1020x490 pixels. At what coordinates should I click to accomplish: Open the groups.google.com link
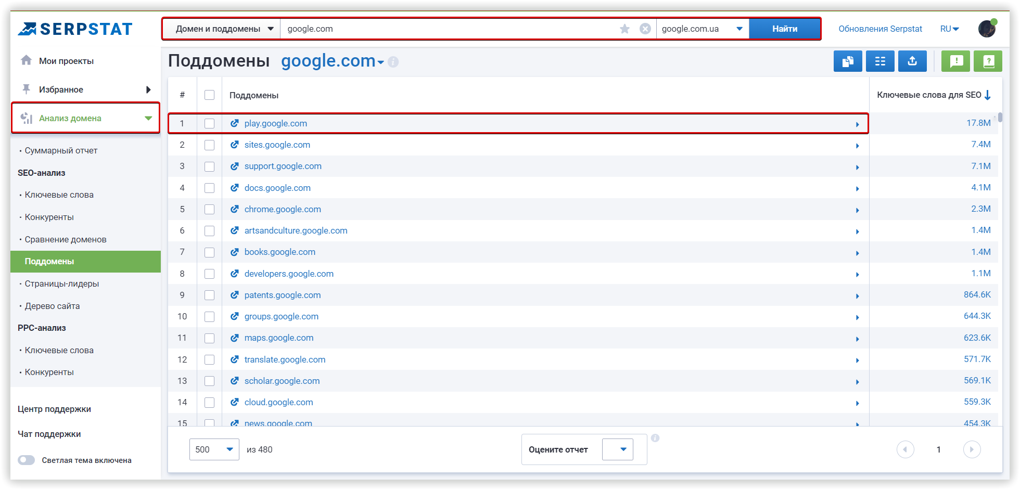(x=282, y=316)
